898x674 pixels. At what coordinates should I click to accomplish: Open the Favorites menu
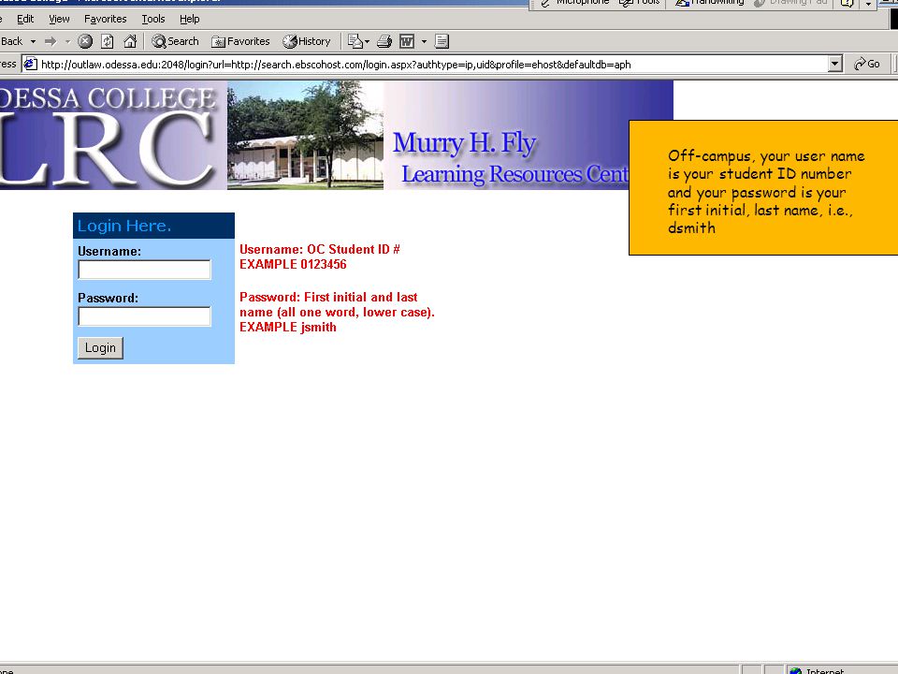tap(106, 19)
